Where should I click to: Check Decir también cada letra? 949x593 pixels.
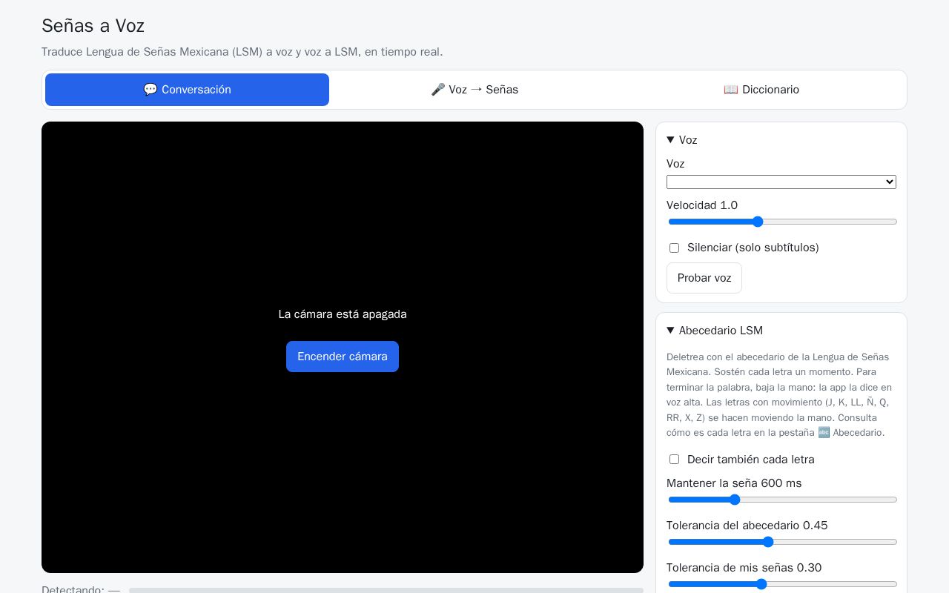[x=674, y=460]
